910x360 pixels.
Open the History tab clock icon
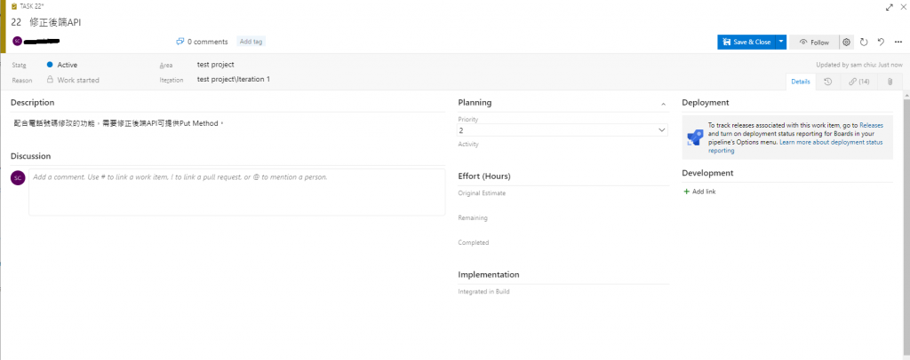point(827,82)
